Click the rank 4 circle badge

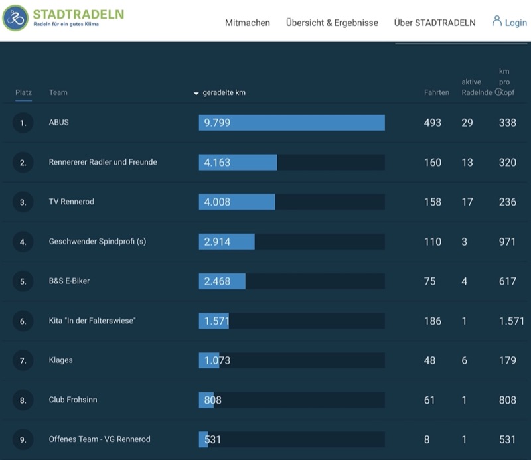[23, 242]
